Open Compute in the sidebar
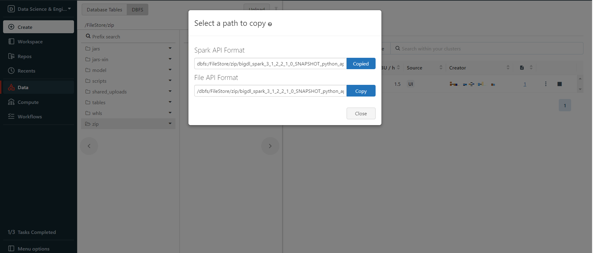 tap(28, 102)
